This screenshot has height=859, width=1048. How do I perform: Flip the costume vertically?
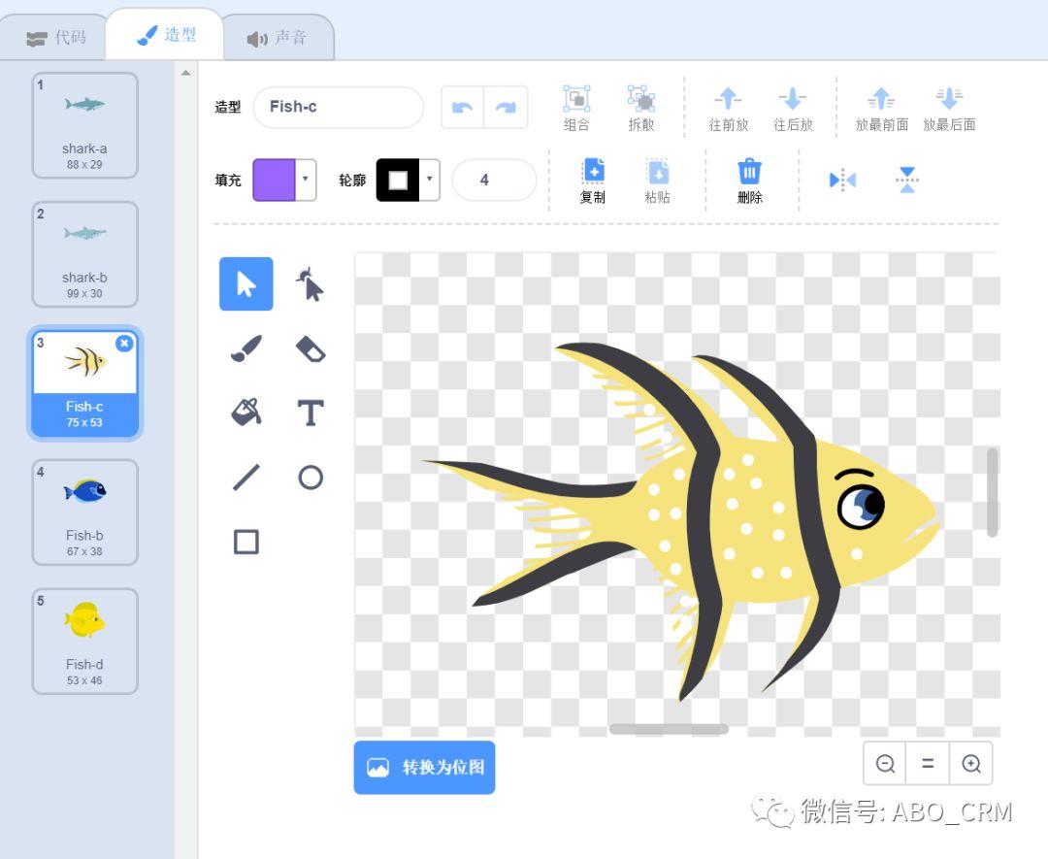pos(907,180)
